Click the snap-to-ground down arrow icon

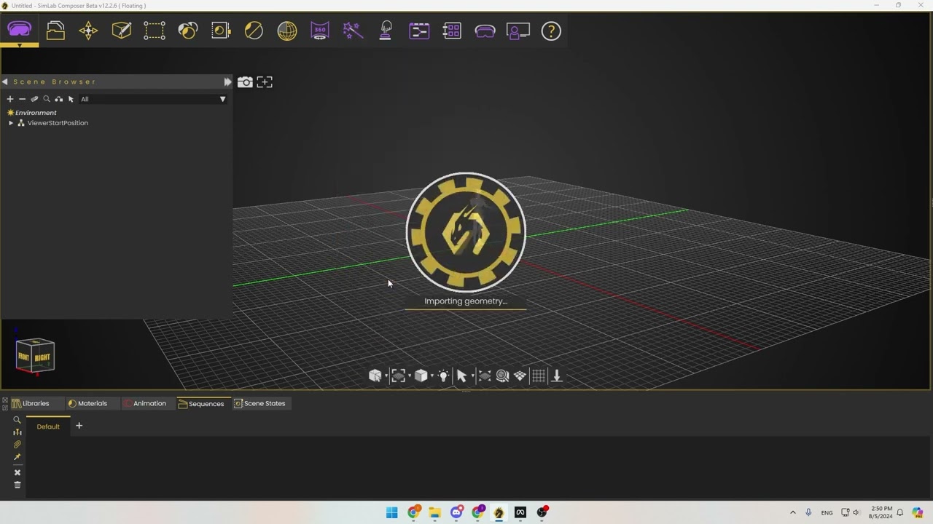(x=557, y=376)
